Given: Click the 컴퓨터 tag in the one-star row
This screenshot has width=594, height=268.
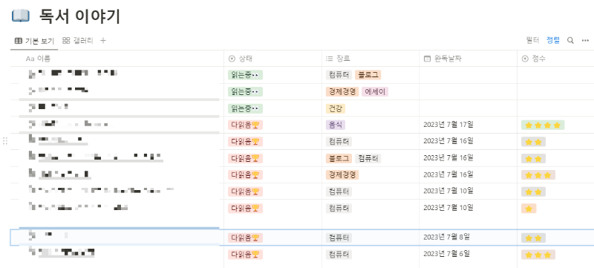Looking at the screenshot, I should coord(339,208).
